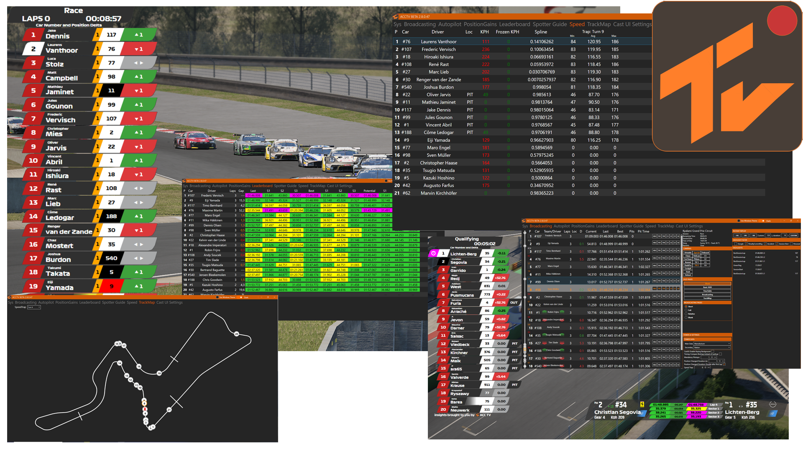Toggle Dark theme switch in Broadcasting window
Screen dimensions: 803x452
(x=762, y=221)
